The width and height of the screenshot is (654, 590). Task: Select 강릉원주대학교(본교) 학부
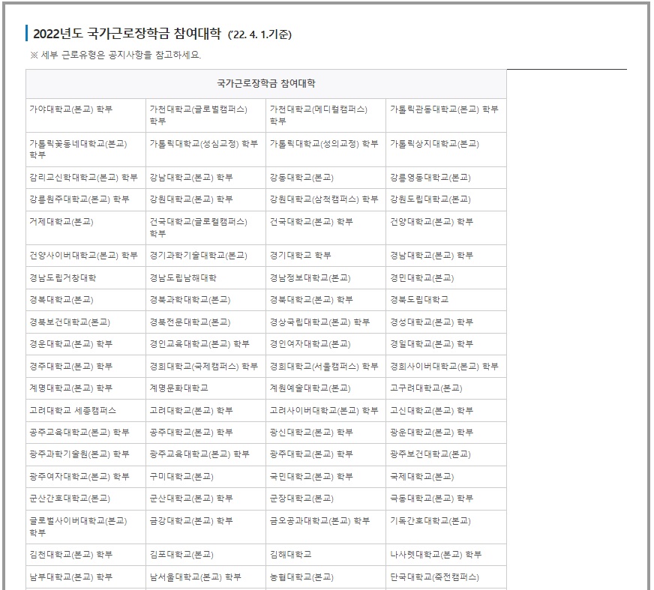(x=79, y=199)
